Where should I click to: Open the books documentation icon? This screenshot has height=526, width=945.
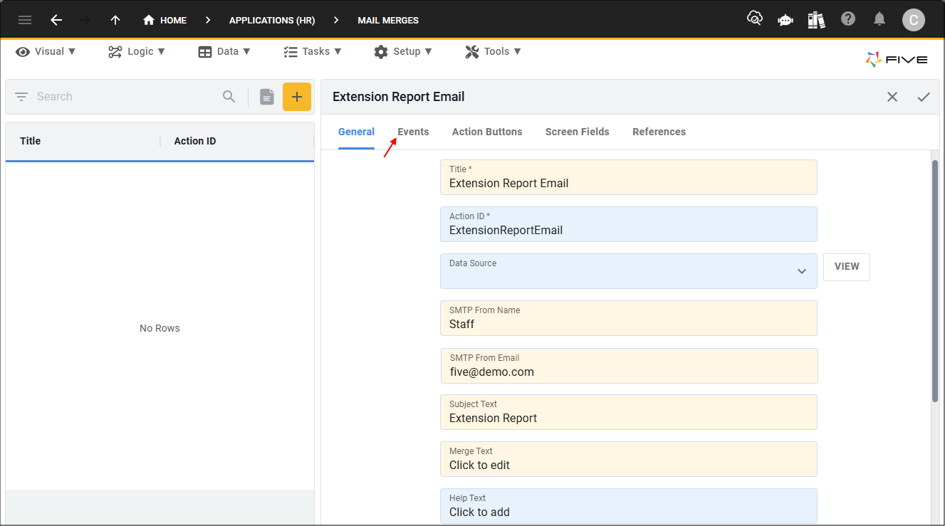[816, 20]
